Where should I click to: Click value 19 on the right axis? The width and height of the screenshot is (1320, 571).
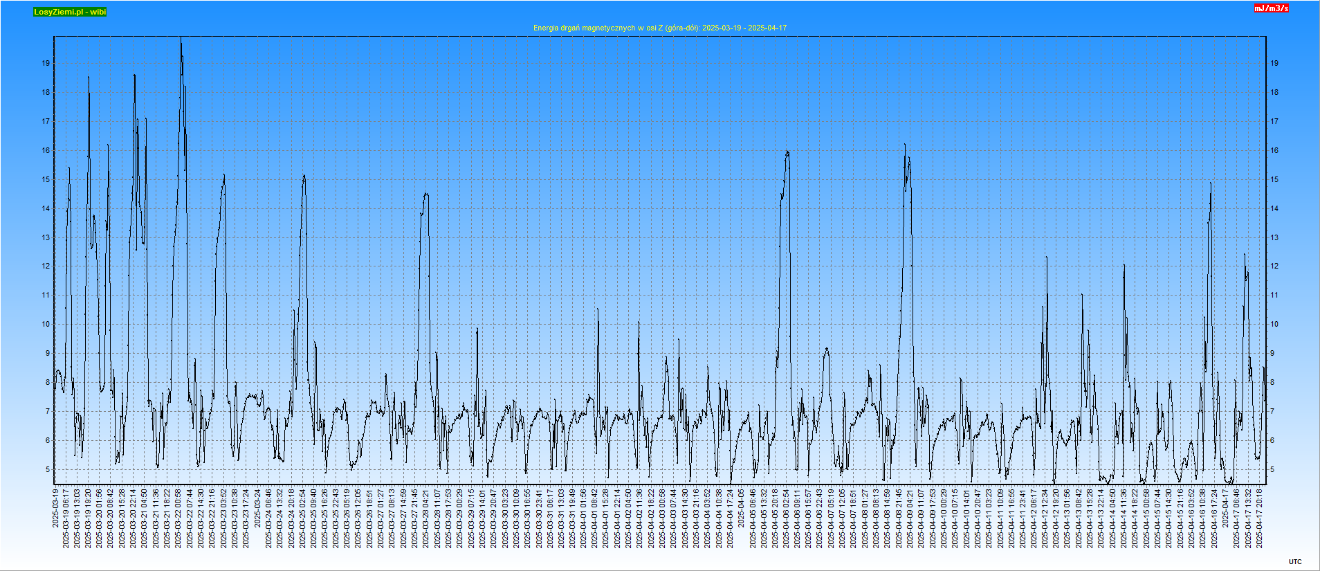[1274, 63]
